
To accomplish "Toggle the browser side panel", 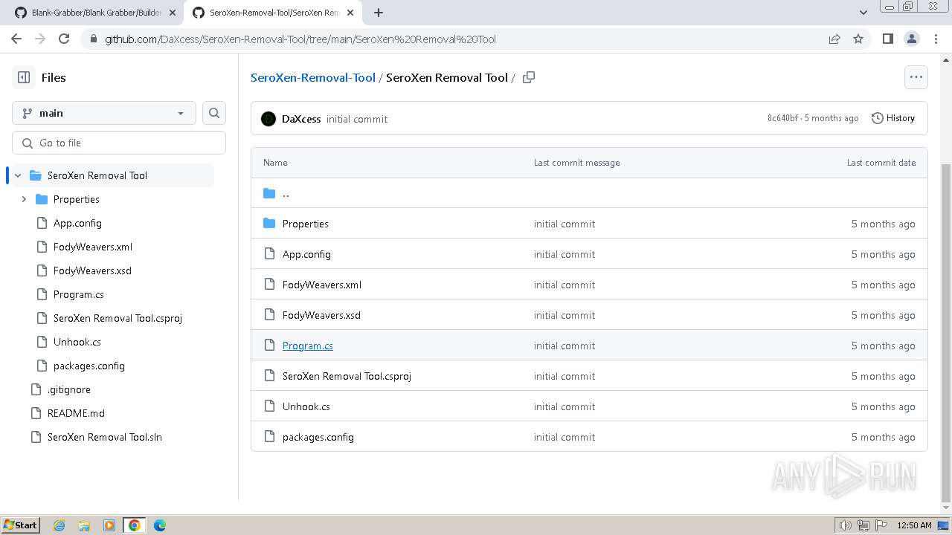I will point(887,39).
